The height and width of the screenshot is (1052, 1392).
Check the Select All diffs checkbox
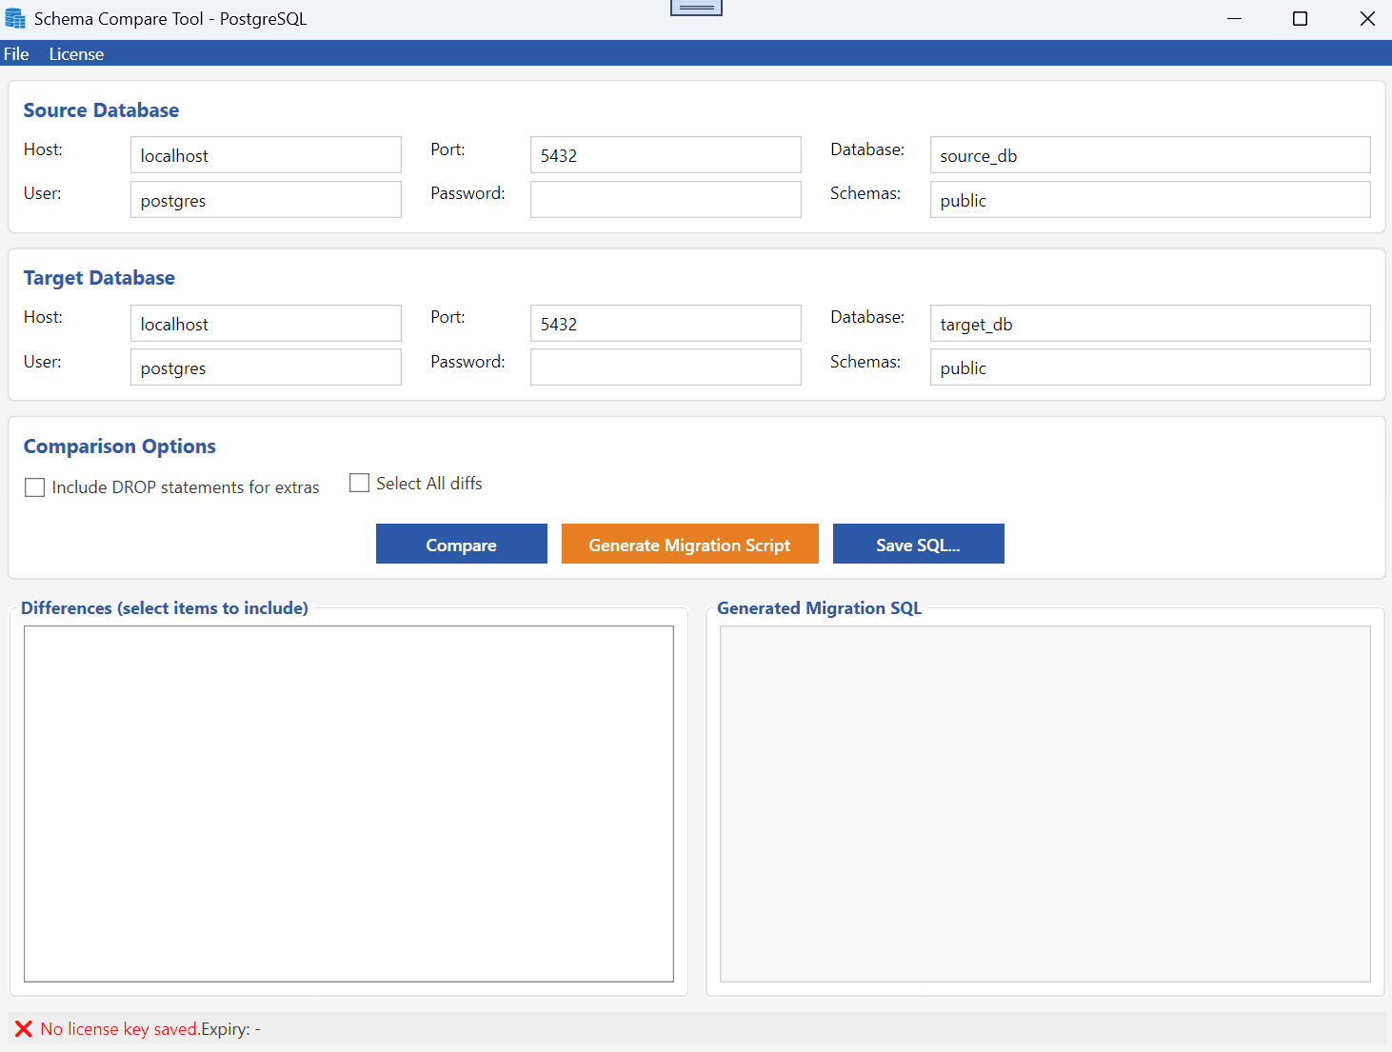click(x=359, y=484)
